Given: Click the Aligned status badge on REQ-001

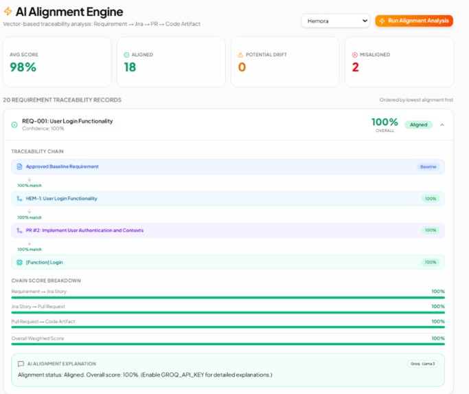Looking at the screenshot, I should 418,124.
